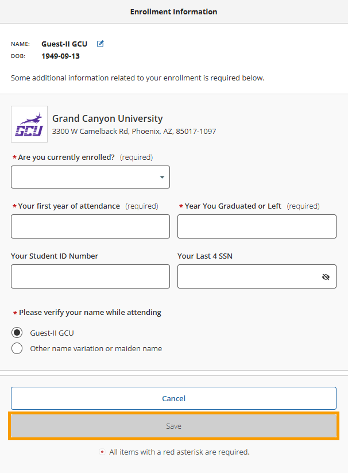Screen dimensions: 348x473
Task: Click the edit name pencil icon
Action: click(100, 44)
